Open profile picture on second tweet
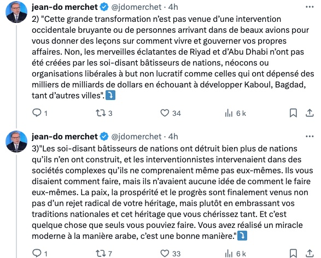This screenshot has width=321, height=258. click(x=16, y=142)
